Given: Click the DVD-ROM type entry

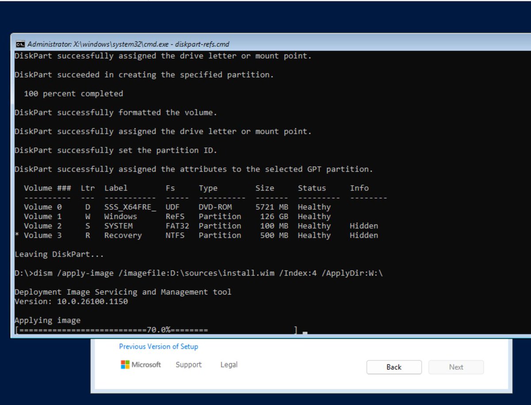Looking at the screenshot, I should click(x=215, y=207).
